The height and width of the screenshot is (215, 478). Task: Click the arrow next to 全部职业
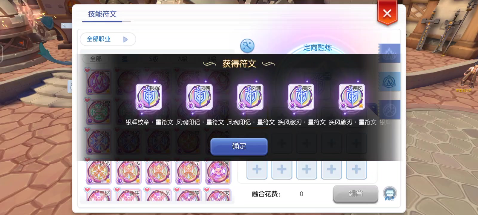click(x=125, y=39)
